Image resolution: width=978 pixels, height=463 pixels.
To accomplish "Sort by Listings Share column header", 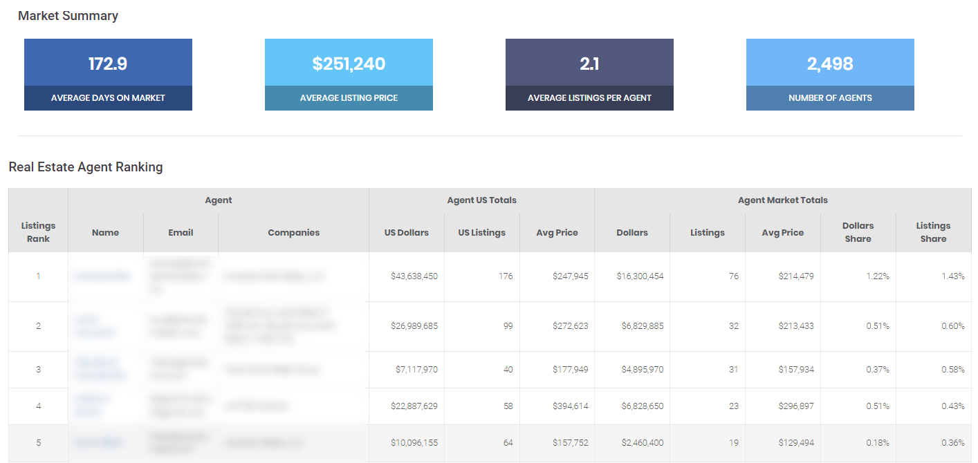I will pos(933,232).
